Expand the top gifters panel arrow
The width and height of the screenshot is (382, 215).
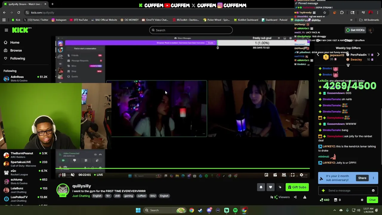[348, 65]
